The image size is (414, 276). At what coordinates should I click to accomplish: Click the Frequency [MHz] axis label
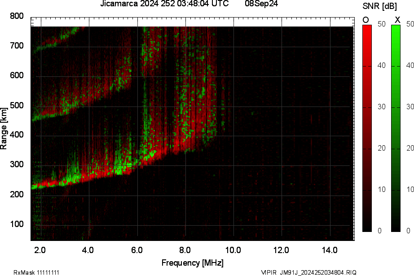(192, 263)
